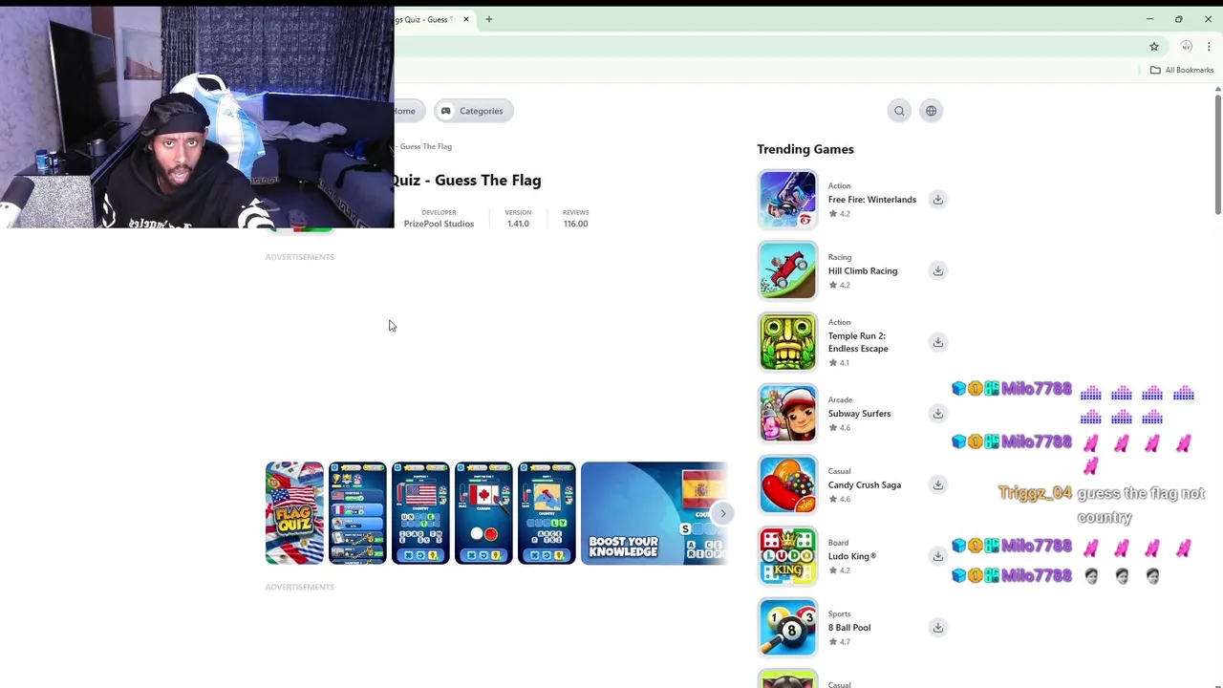This screenshot has width=1223, height=688.
Task: View the USA flag screenshot
Action: pos(420,513)
